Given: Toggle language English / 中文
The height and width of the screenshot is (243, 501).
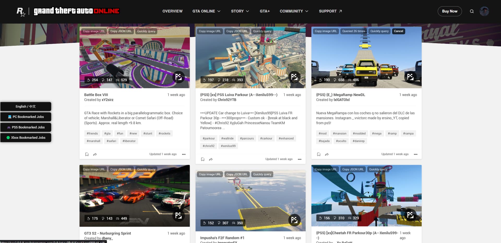Looking at the screenshot, I should [x=26, y=106].
